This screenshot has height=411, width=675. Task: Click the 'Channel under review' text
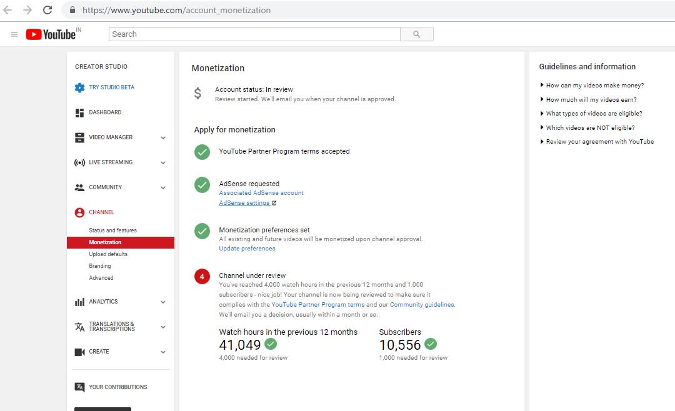point(252,275)
